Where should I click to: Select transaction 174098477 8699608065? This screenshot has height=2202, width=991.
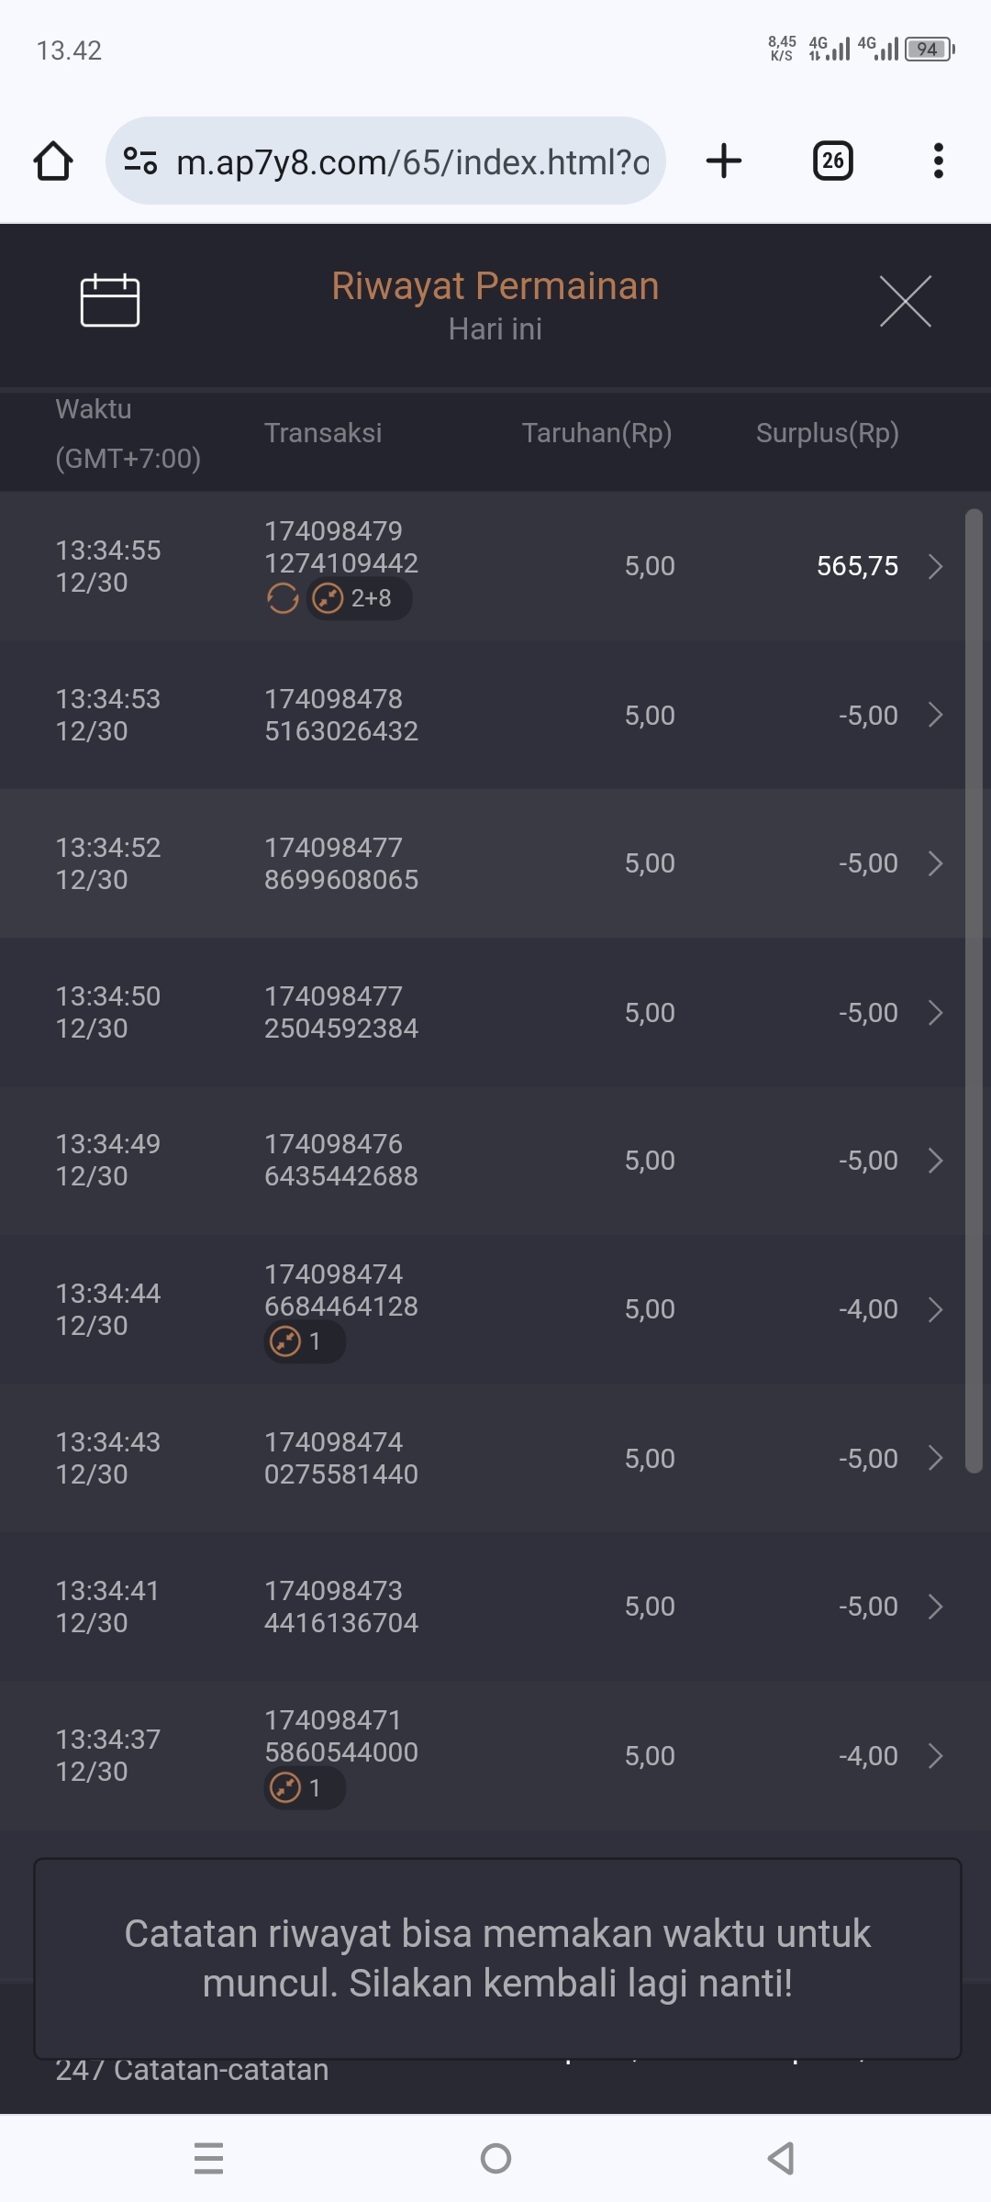(341, 863)
